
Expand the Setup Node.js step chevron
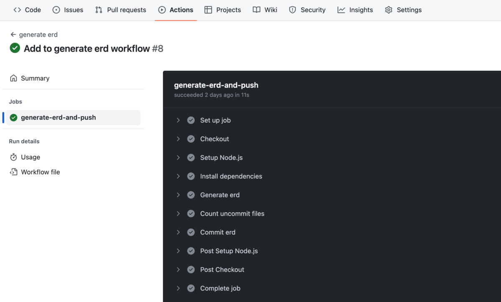[178, 158]
